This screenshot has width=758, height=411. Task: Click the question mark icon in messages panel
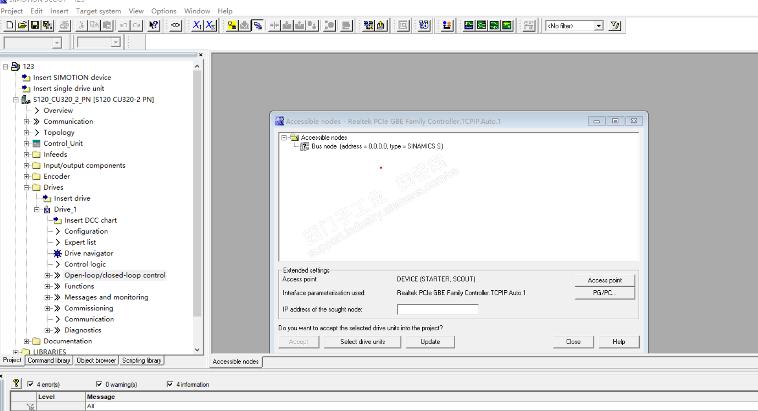(x=16, y=383)
